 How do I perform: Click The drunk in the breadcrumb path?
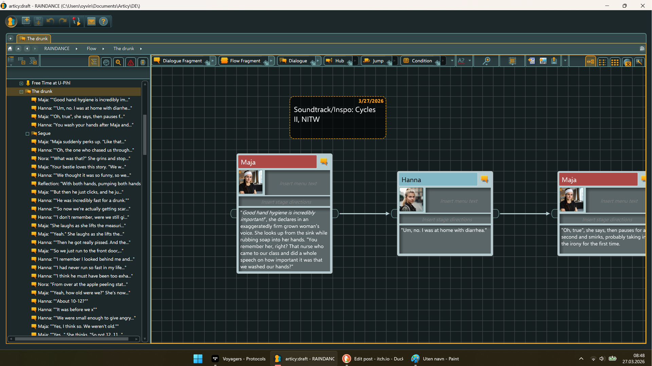pos(124,49)
